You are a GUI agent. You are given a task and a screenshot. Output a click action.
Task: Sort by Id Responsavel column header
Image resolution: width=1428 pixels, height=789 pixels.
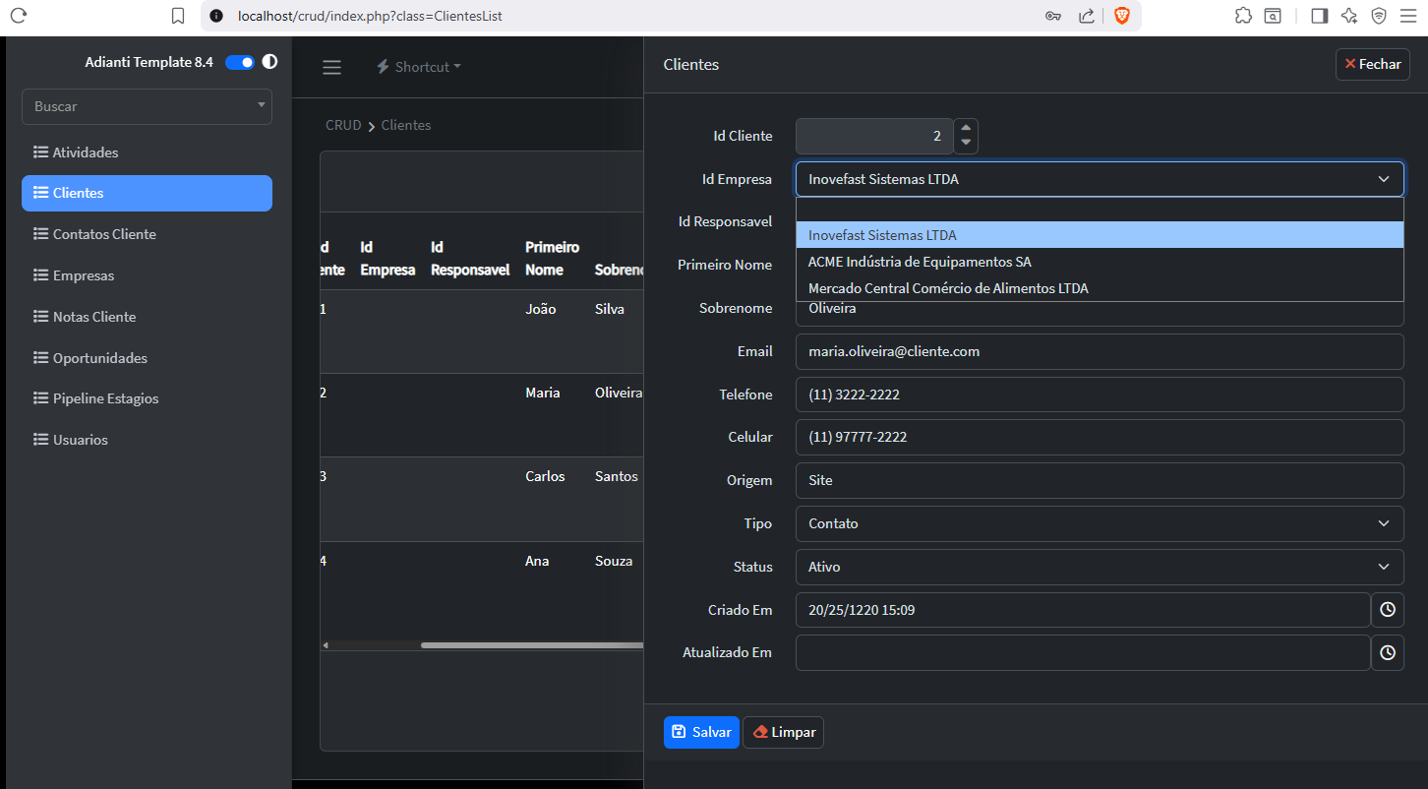tap(470, 258)
